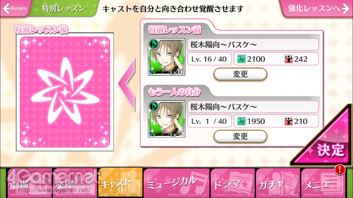Open the ドラマ menu
353x198 pixels.
coord(232,183)
